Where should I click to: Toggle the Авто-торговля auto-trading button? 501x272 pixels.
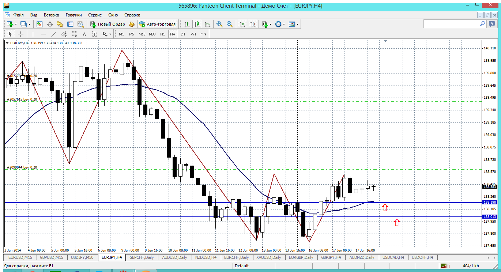coord(157,24)
